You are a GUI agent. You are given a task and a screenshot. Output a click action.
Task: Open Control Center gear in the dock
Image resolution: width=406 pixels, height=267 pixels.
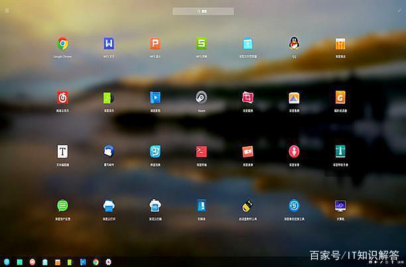pyautogui.click(x=109, y=262)
